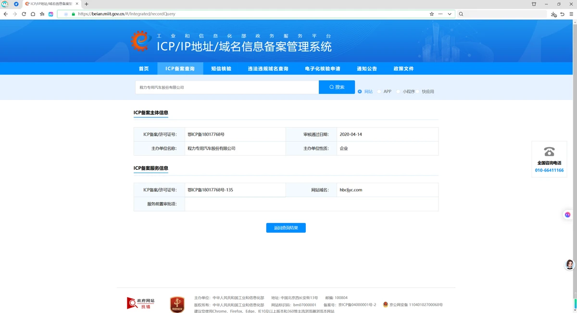Click the 主办单位性质 value 企业
The height and width of the screenshot is (313, 577).
[344, 149]
